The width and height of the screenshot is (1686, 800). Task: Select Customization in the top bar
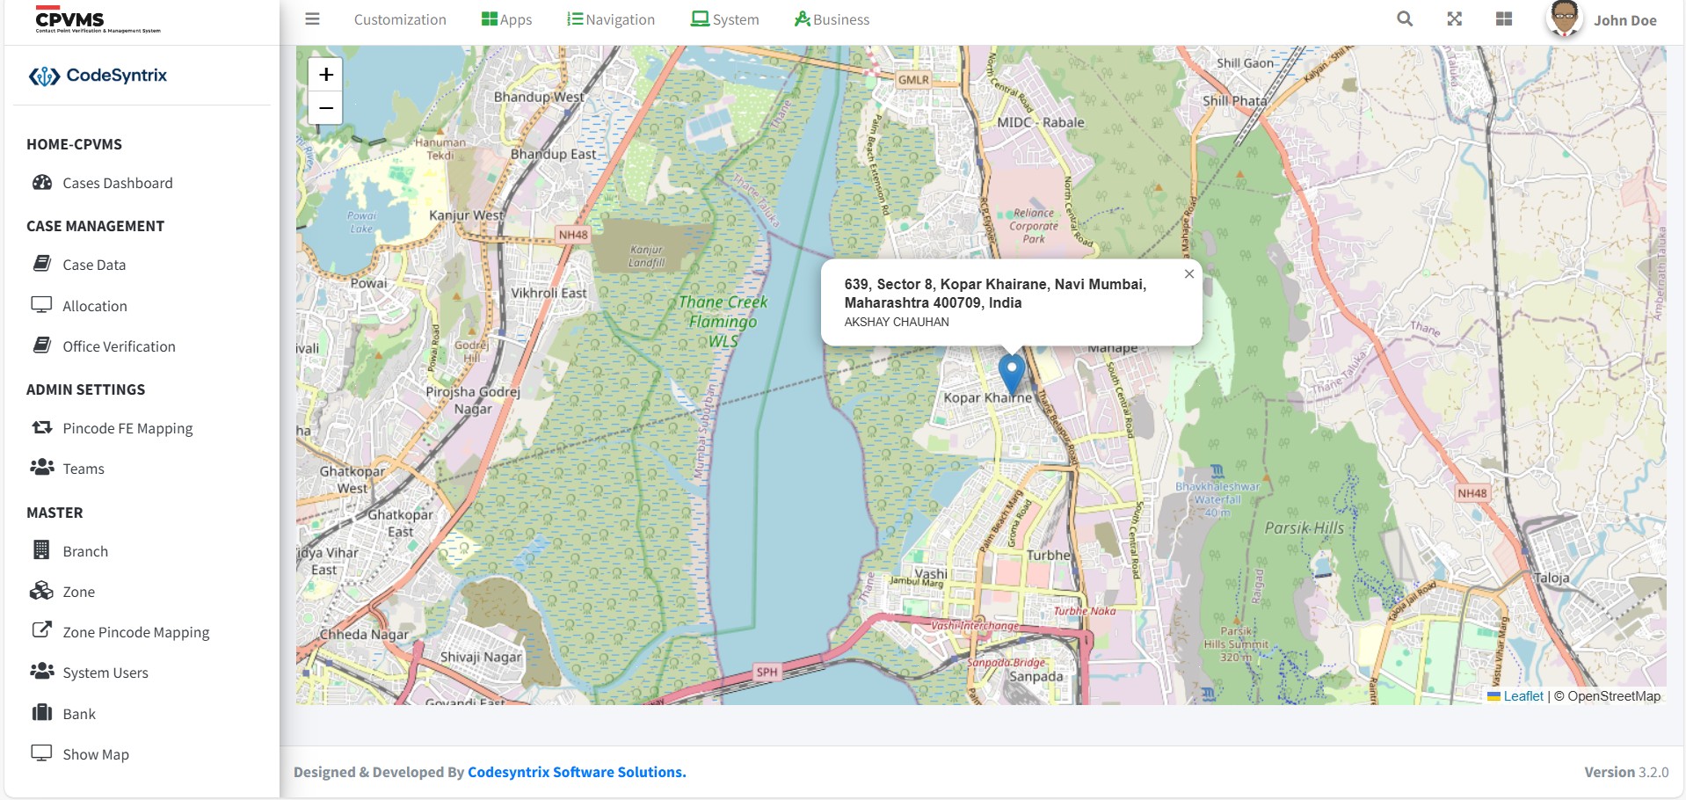pyautogui.click(x=400, y=19)
